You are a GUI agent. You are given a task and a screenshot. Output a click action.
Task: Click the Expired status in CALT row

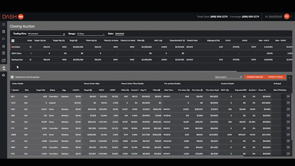point(52,103)
